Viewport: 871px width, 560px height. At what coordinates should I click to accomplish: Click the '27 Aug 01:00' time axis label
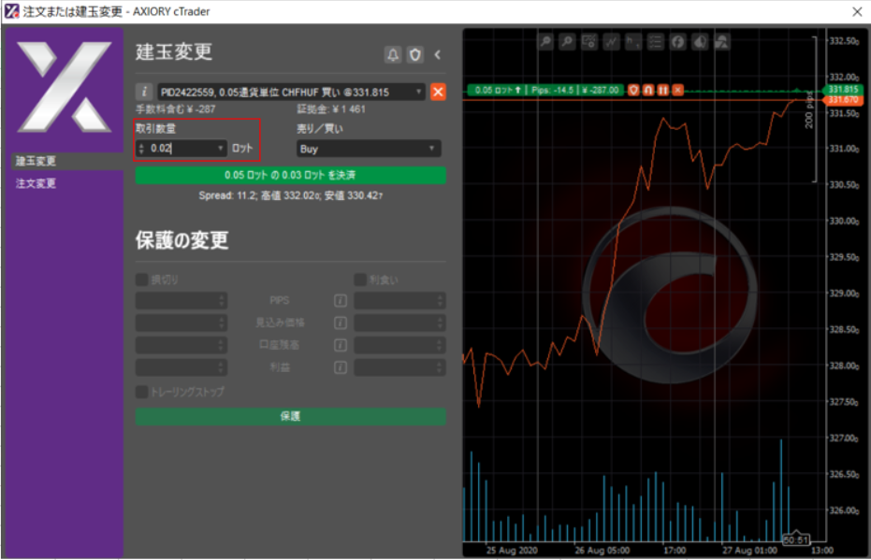749,550
